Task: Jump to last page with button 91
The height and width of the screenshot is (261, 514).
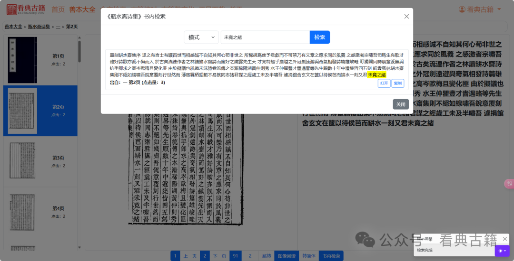Action: 236,256
